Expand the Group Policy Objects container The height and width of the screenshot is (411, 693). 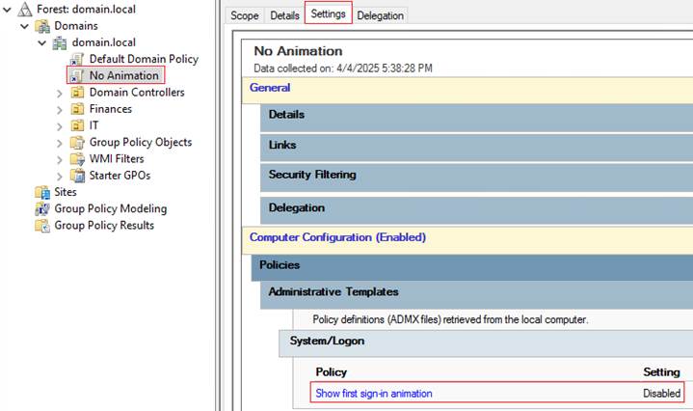[60, 143]
